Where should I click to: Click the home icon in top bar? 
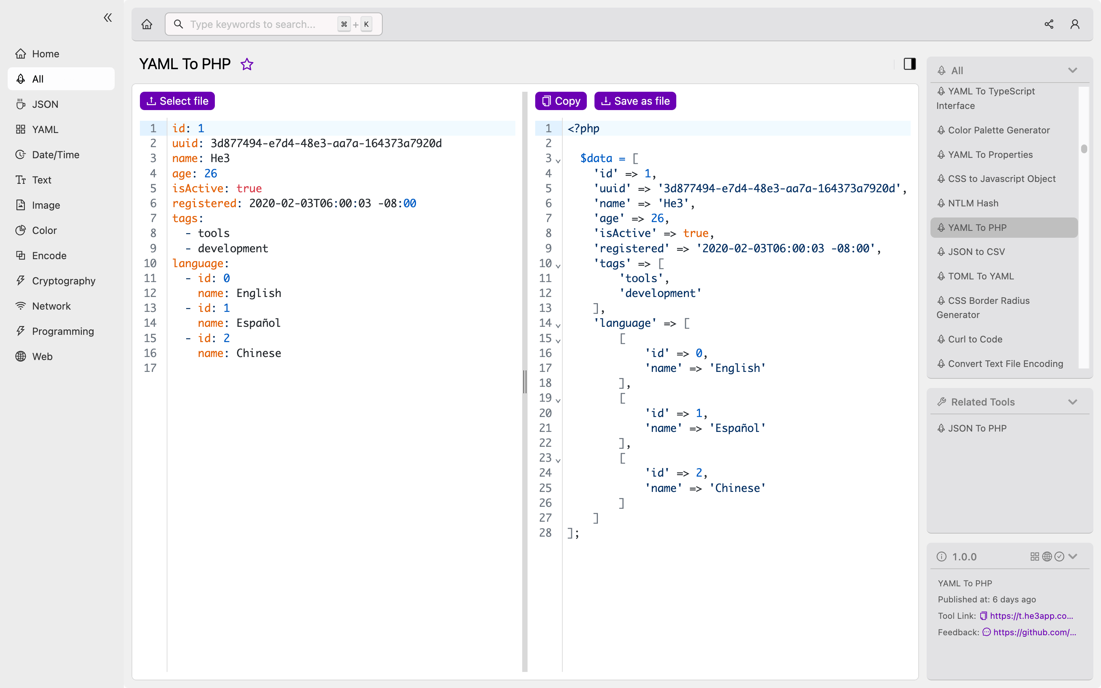coord(146,24)
